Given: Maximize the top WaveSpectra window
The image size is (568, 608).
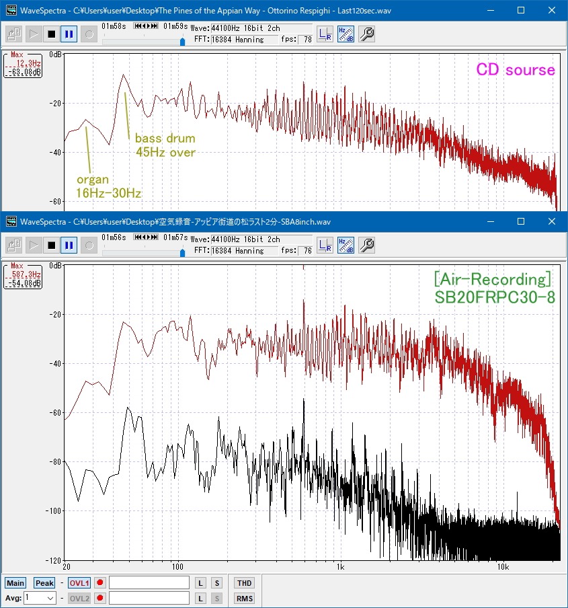Looking at the screenshot, I should coord(521,10).
